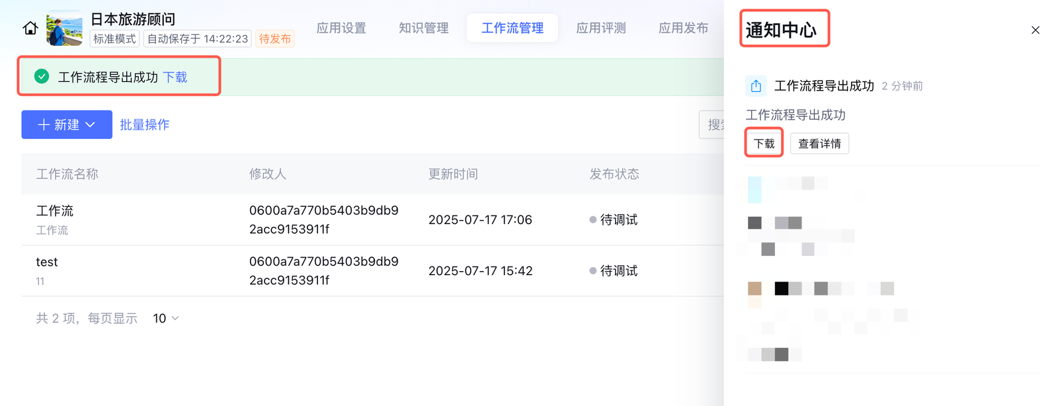Select the 工作流管理 tab
1058x406 pixels.
pyautogui.click(x=512, y=28)
